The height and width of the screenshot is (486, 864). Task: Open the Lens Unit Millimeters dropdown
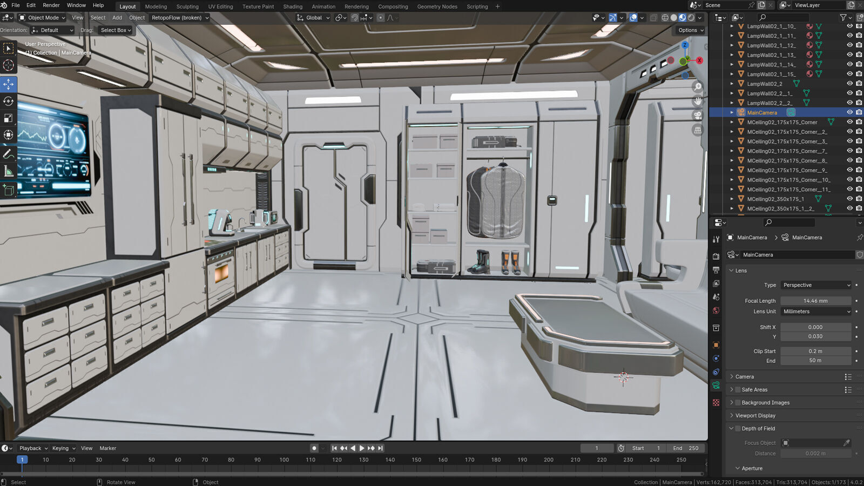(x=816, y=312)
